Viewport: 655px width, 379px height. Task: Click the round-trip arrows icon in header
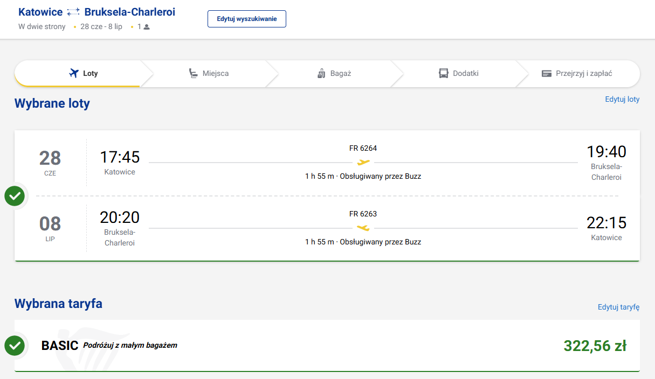pos(73,12)
